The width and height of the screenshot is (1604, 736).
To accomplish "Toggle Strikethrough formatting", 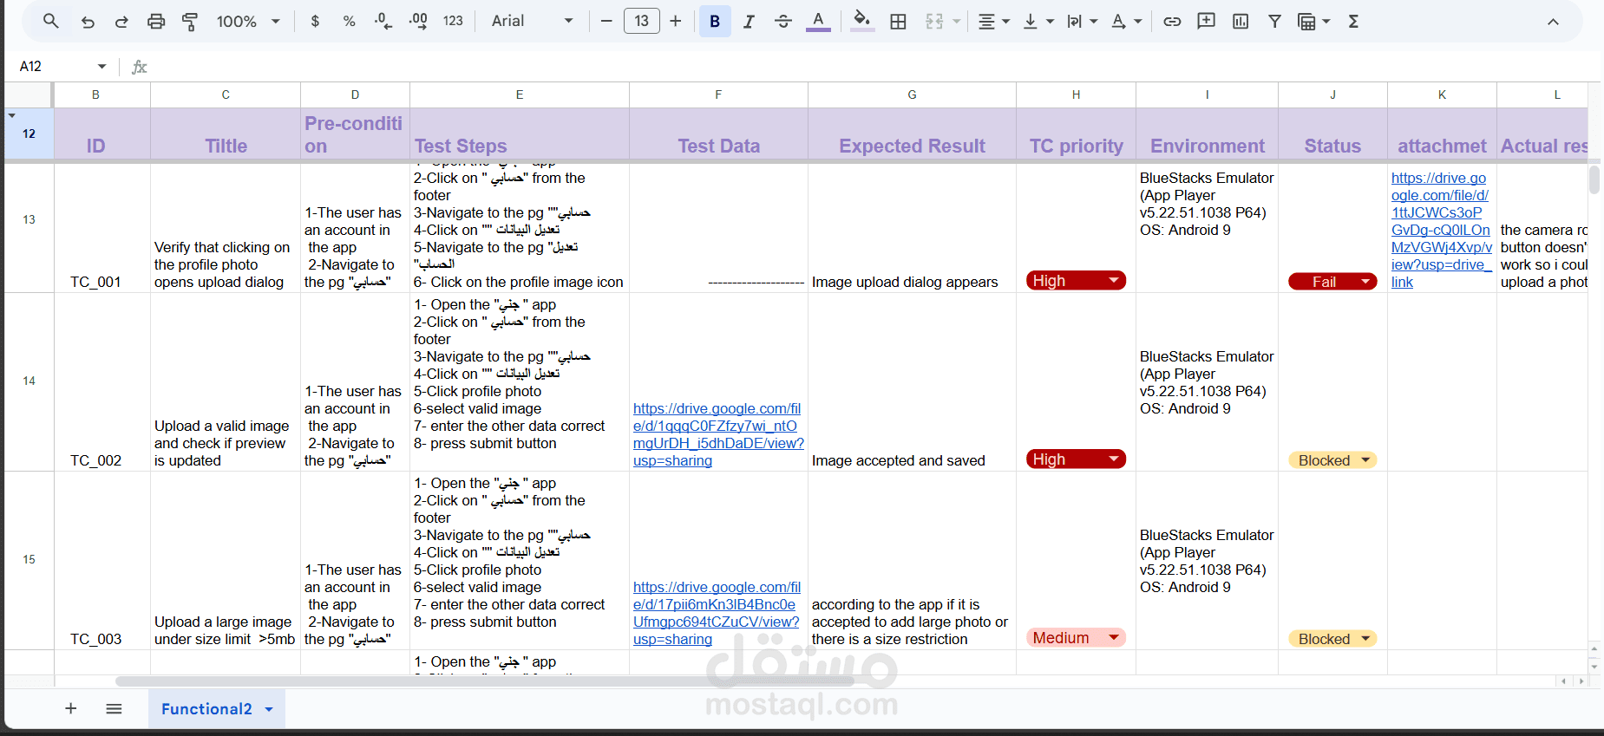I will (x=783, y=22).
